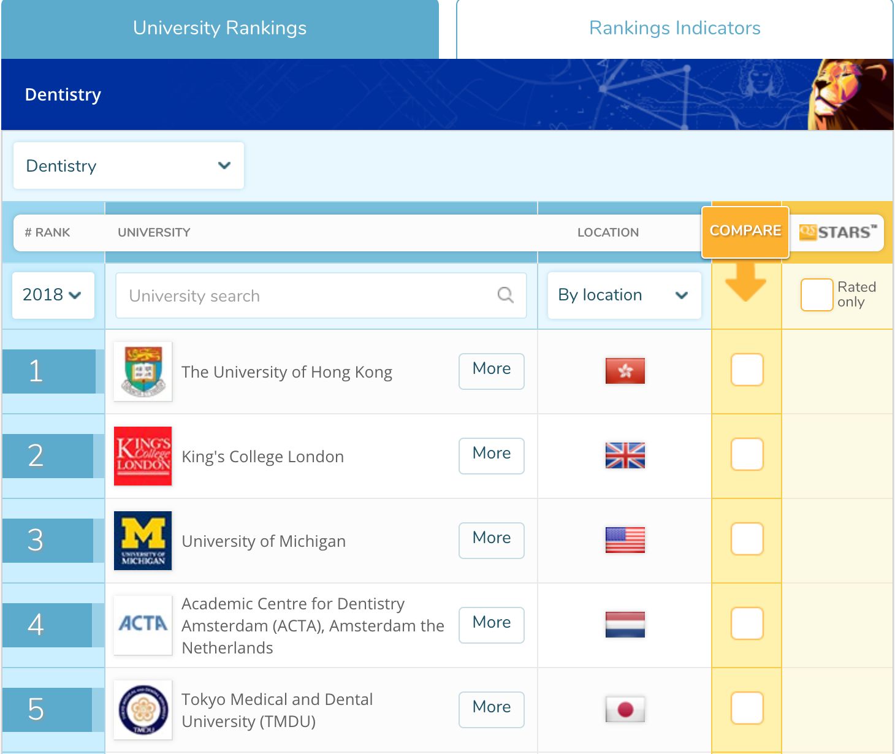Click the QS Stars logo

tap(838, 232)
